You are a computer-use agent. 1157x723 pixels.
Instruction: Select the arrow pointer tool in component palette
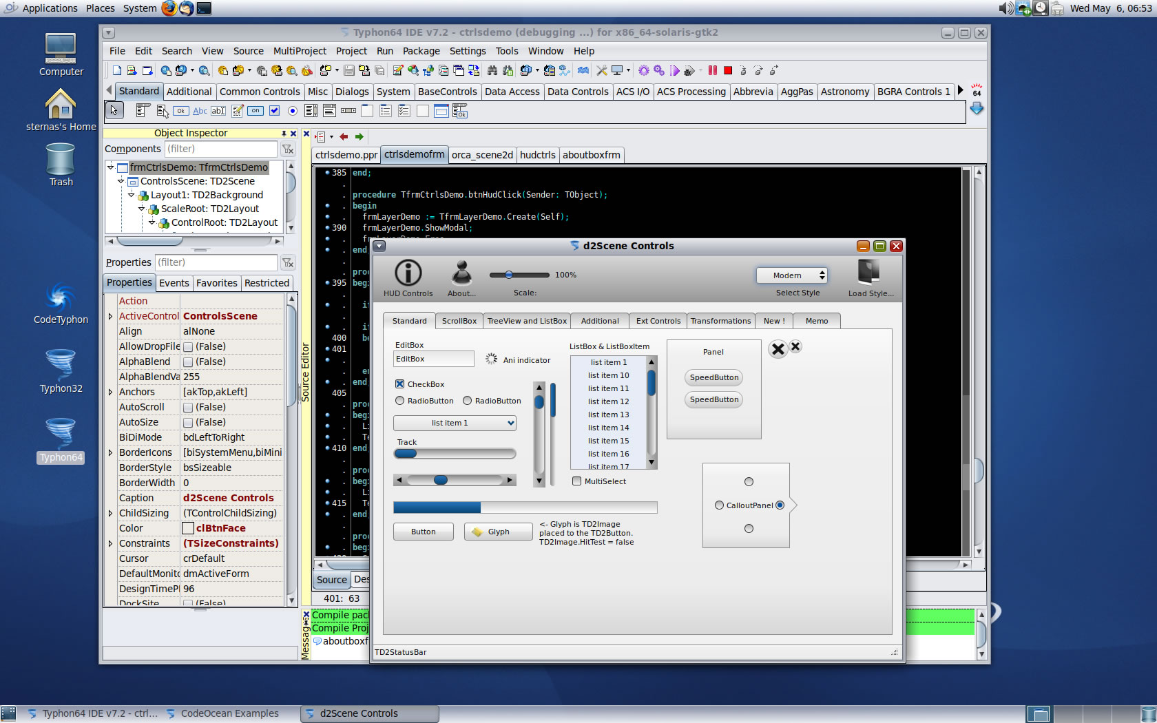[114, 110]
